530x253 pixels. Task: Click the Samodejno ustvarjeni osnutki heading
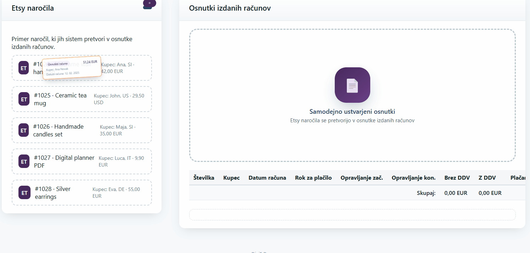click(x=353, y=112)
